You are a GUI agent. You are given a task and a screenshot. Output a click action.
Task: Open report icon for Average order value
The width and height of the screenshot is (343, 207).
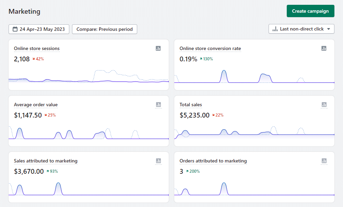pos(158,105)
